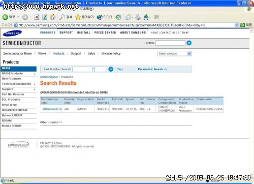Open the Select a region dropdown

pos(174,53)
